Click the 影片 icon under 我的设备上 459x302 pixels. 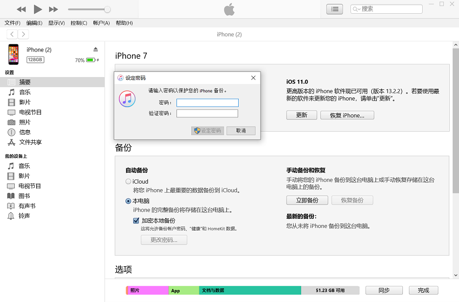pos(11,176)
